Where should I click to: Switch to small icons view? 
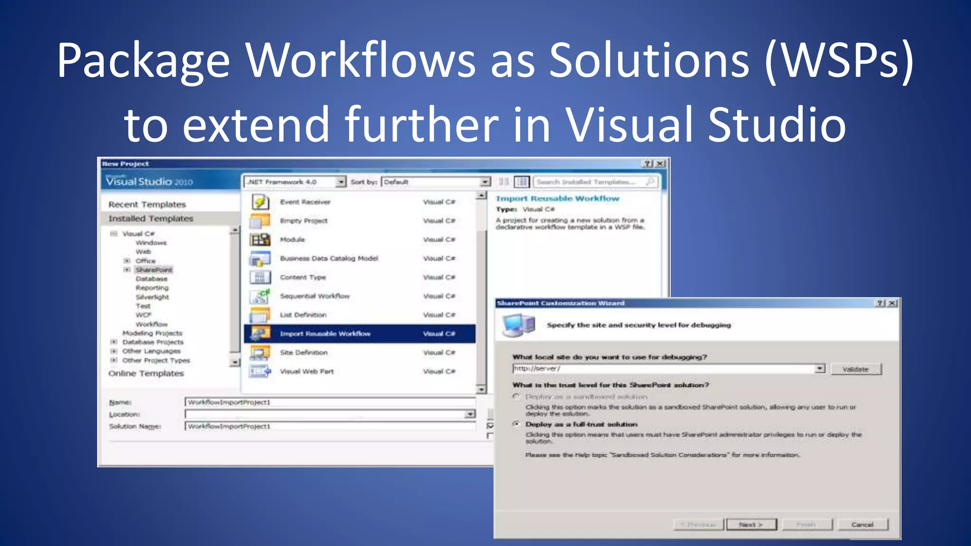[x=504, y=182]
